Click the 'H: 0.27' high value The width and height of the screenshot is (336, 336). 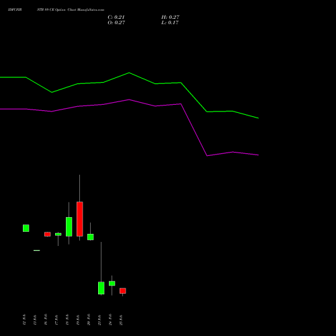(x=170, y=17)
